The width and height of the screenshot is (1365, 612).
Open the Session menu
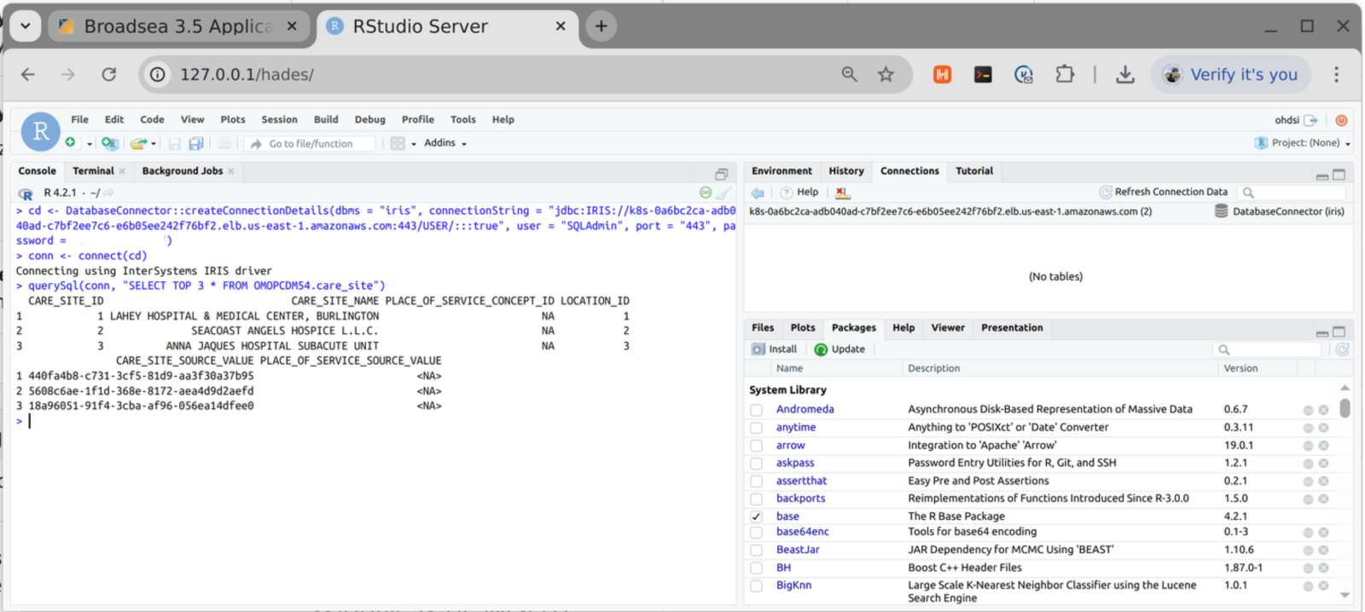279,120
